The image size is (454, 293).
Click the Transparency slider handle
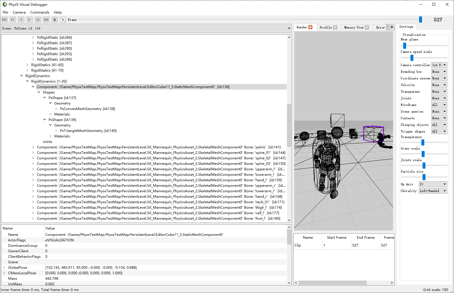pyautogui.click(x=423, y=142)
